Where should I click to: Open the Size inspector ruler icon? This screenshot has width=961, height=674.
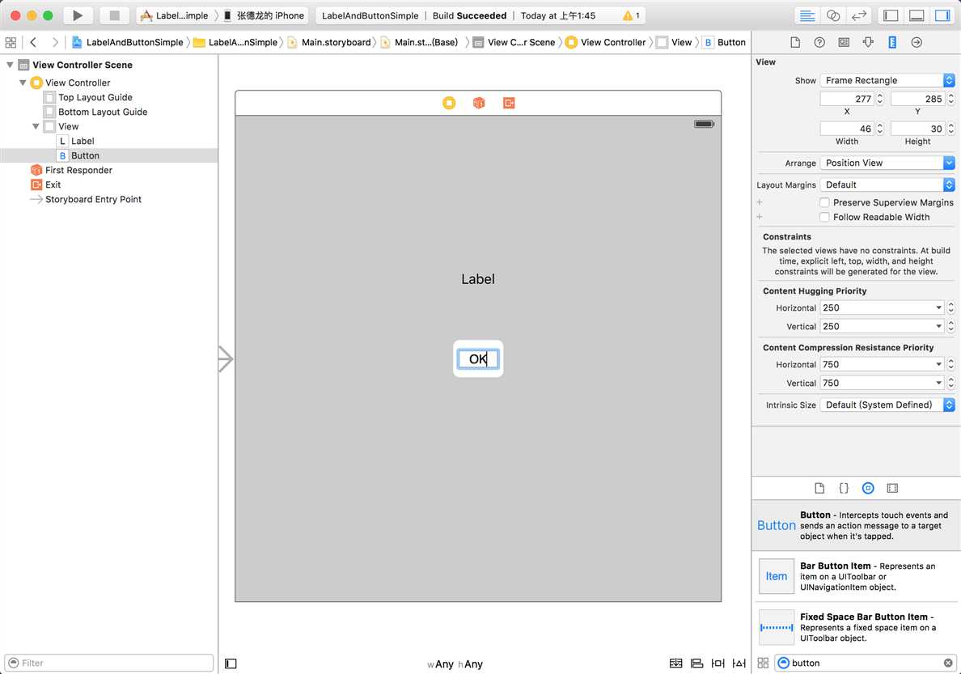coord(892,42)
